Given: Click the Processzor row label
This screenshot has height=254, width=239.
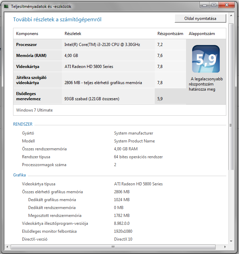Looking at the screenshot, I should tap(26, 45).
